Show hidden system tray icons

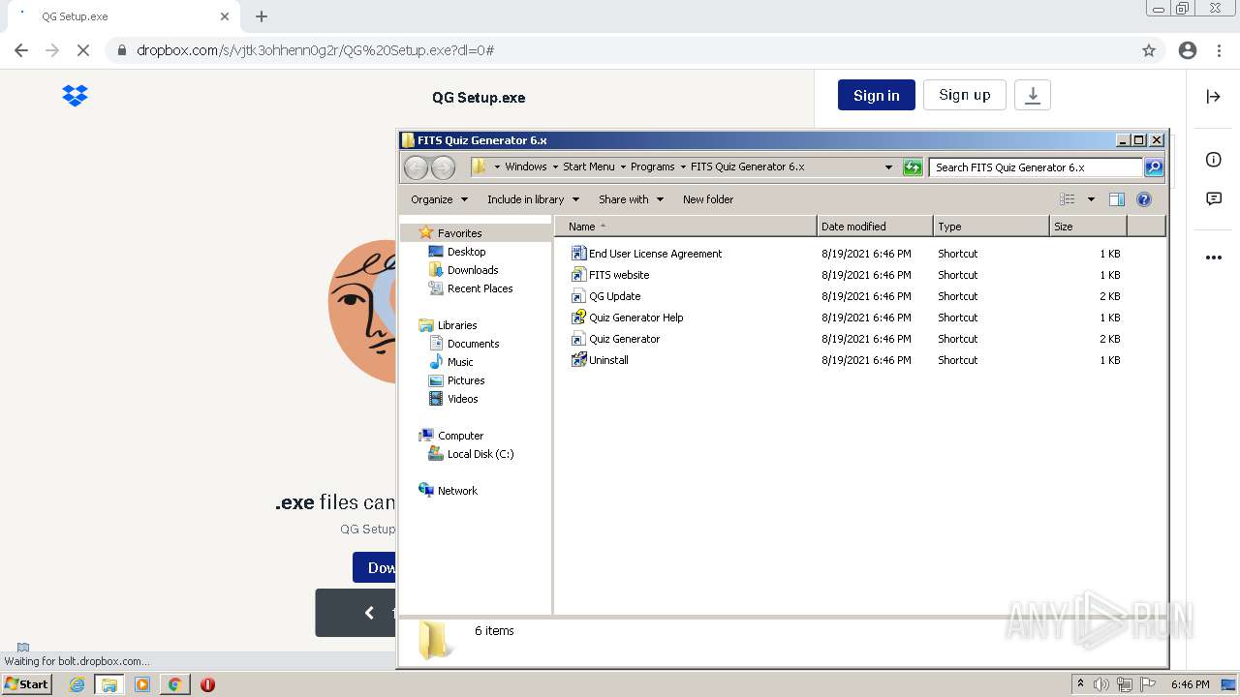click(x=1080, y=684)
